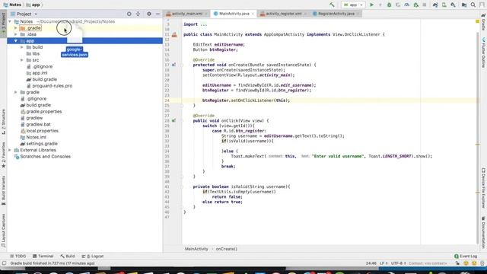
Task: Open Device File Explorer side panel
Action: point(483,188)
